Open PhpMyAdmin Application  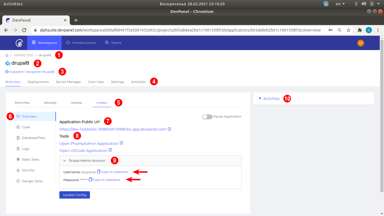89,143
